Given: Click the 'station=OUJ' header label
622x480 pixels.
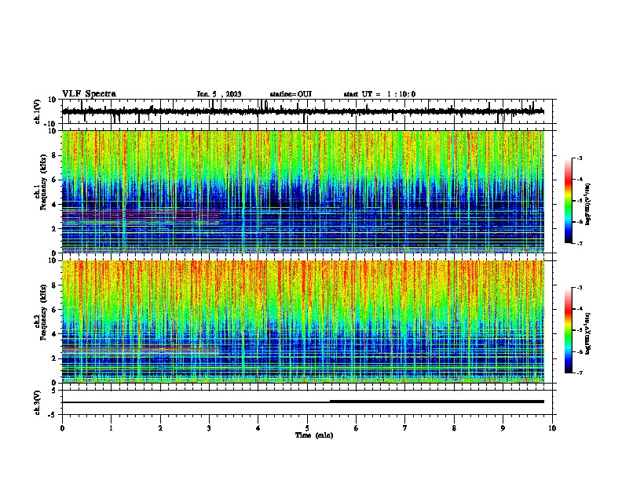Looking at the screenshot, I should pyautogui.click(x=291, y=94).
